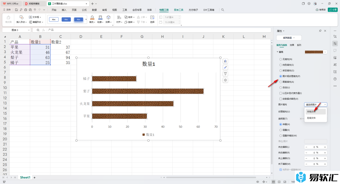
Task: Switch to normal view in status bar
Action: tap(274, 182)
